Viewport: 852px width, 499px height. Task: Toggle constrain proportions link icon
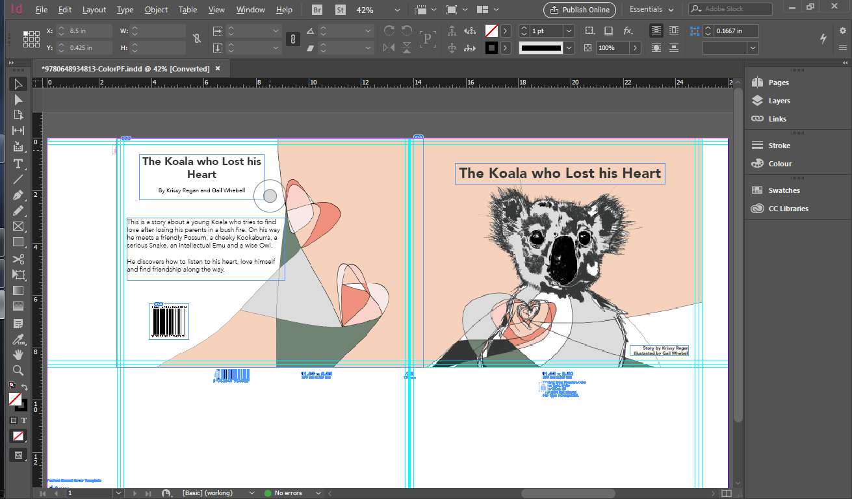point(293,39)
